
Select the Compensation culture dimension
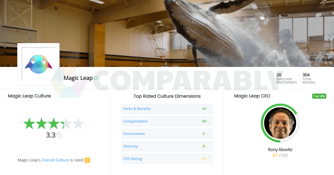point(167,121)
